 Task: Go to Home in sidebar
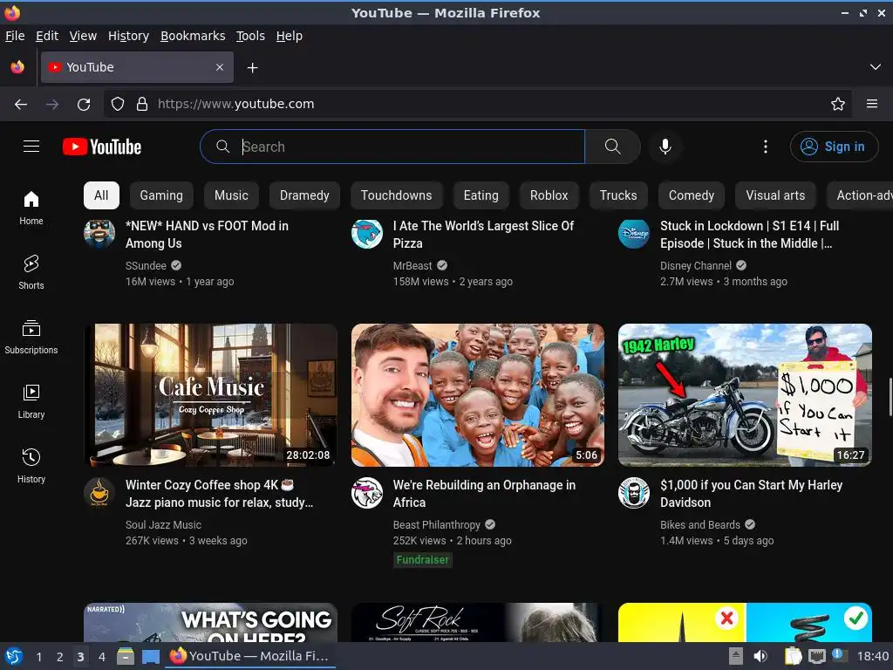coord(31,208)
